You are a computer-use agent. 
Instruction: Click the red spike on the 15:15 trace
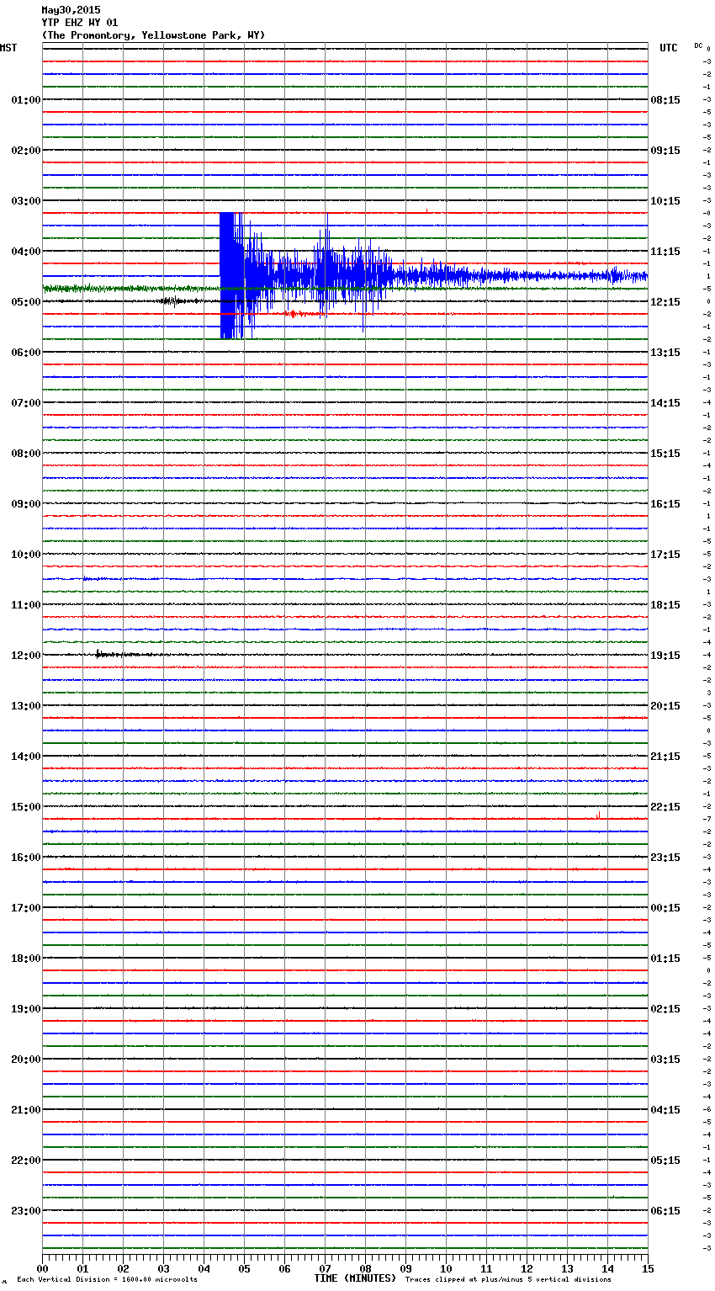[x=598, y=815]
